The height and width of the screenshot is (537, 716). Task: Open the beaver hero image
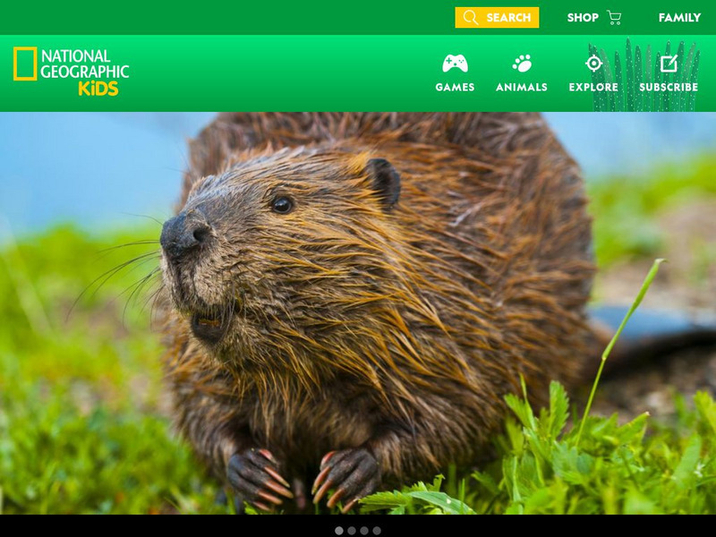pyautogui.click(x=358, y=313)
